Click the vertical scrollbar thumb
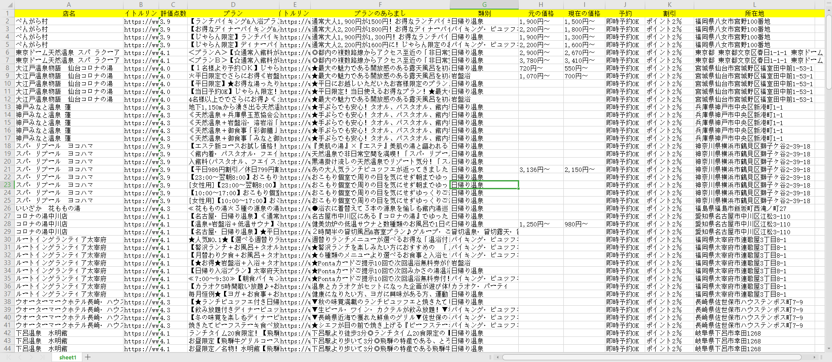The width and height of the screenshot is (832, 362). pyautogui.click(x=829, y=52)
